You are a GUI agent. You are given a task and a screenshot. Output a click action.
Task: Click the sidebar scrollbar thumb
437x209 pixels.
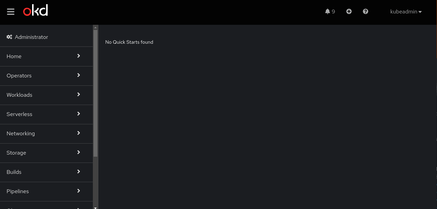pos(96,93)
